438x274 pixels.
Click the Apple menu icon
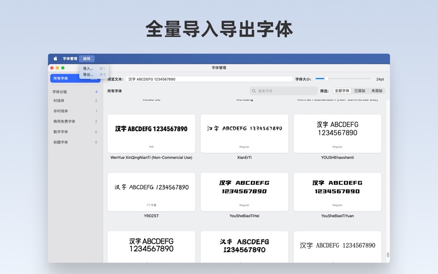point(55,59)
